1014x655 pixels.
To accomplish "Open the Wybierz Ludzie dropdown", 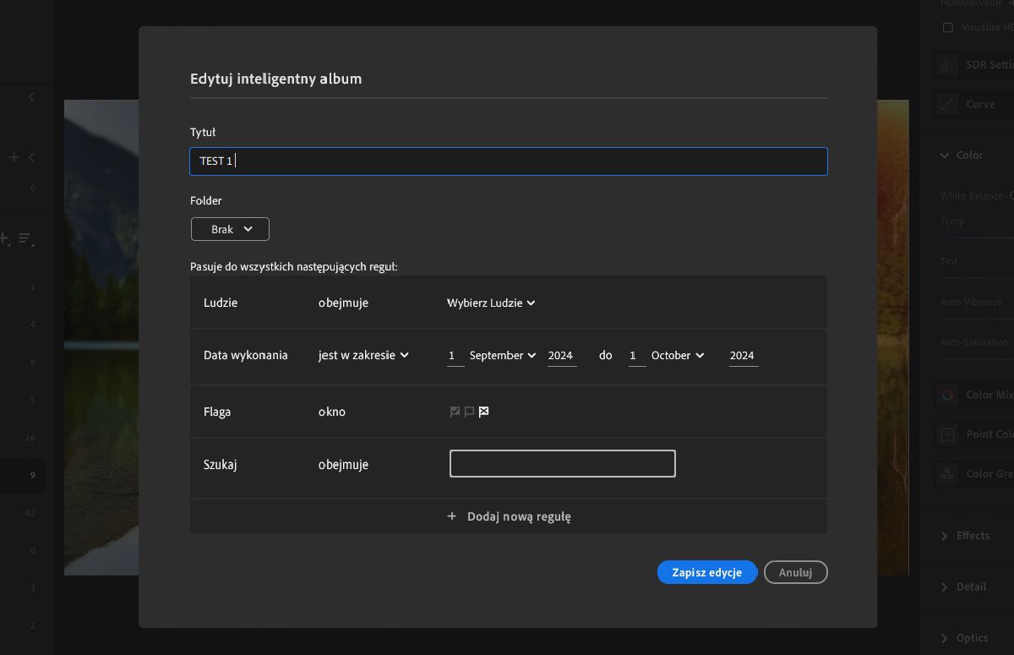I will point(490,302).
